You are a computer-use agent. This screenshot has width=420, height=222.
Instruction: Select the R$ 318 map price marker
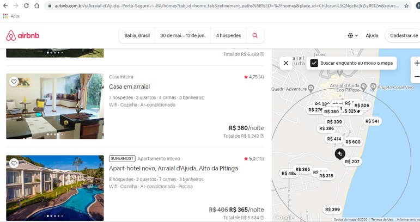(326, 176)
